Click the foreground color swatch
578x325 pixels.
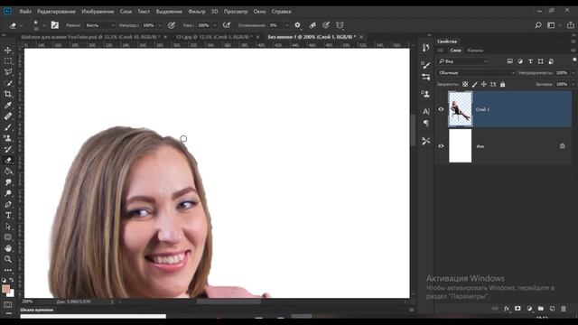(x=5, y=289)
